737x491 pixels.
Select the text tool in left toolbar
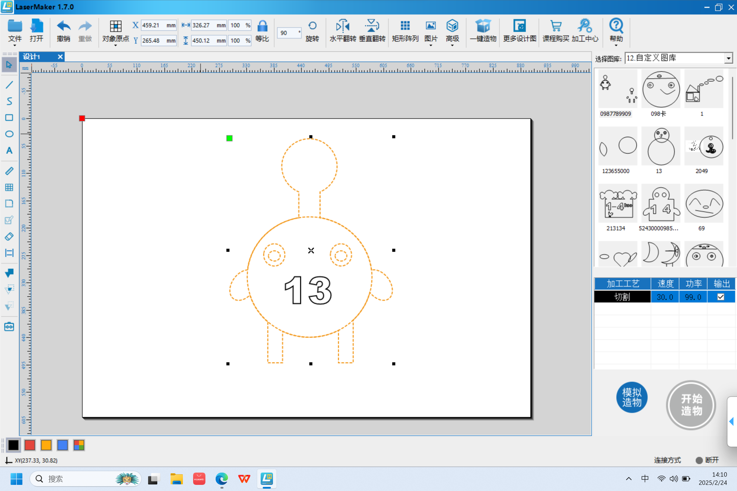click(x=9, y=150)
